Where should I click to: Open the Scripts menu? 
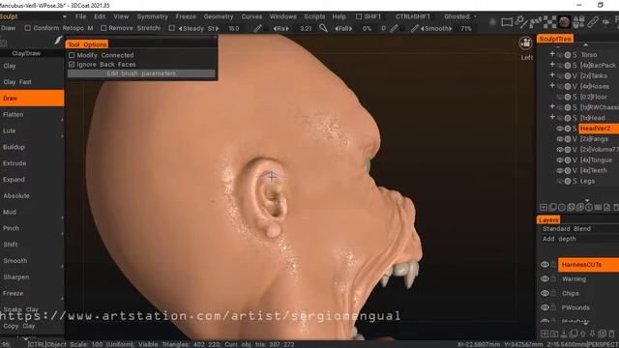point(314,16)
